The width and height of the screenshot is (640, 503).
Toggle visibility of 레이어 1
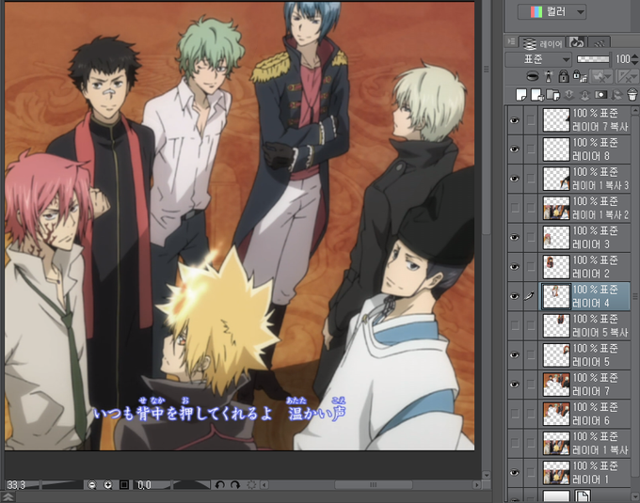tap(515, 472)
